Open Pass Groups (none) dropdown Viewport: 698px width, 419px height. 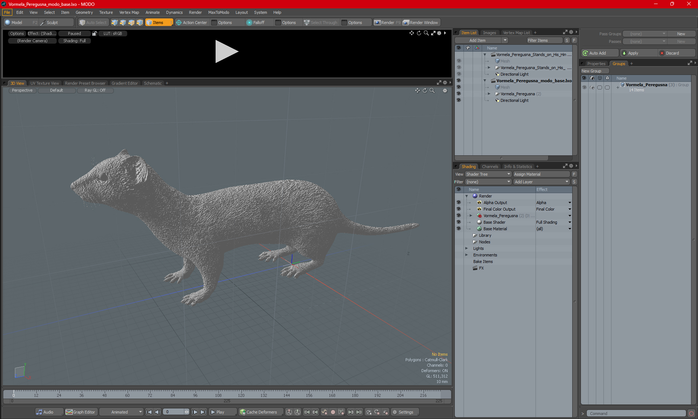point(645,34)
